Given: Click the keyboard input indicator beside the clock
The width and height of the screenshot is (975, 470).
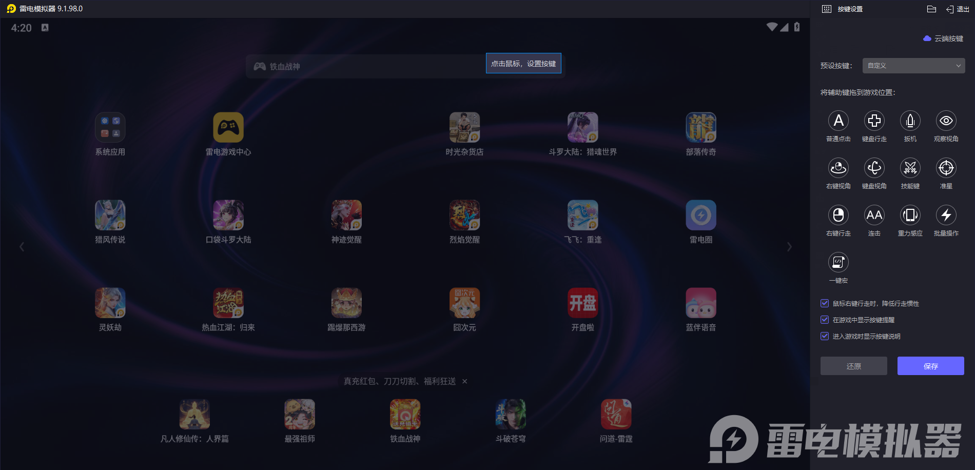Looking at the screenshot, I should (x=45, y=28).
